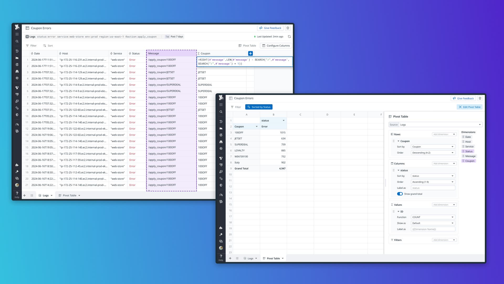Click the metrics chart icon in the sidebar
Image resolution: width=504 pixels, height=284 pixels.
(x=17, y=57)
